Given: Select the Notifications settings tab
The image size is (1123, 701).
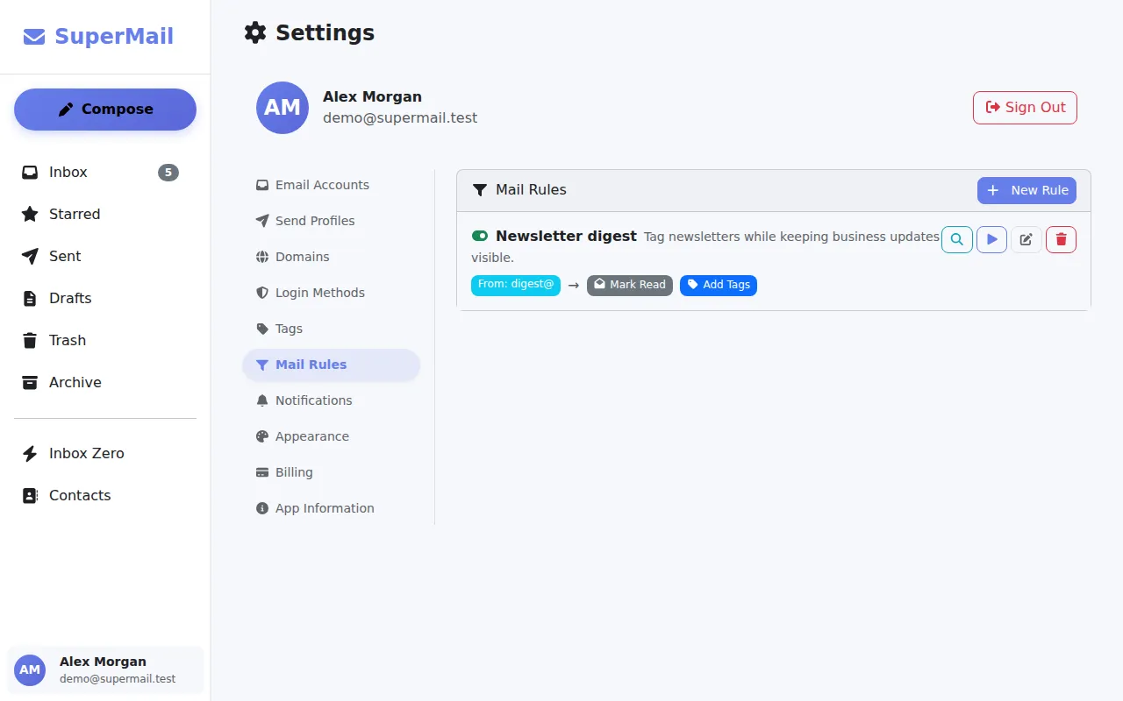Looking at the screenshot, I should click(332, 400).
